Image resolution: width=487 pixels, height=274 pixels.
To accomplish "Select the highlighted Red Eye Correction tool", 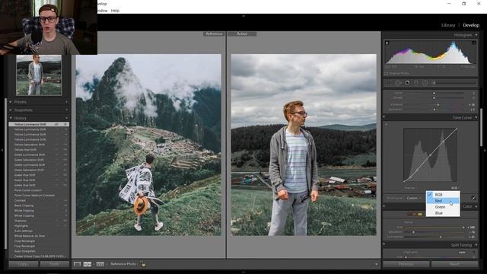I will click(x=407, y=83).
